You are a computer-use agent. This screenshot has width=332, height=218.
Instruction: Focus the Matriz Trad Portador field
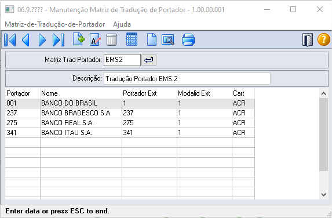122,60
